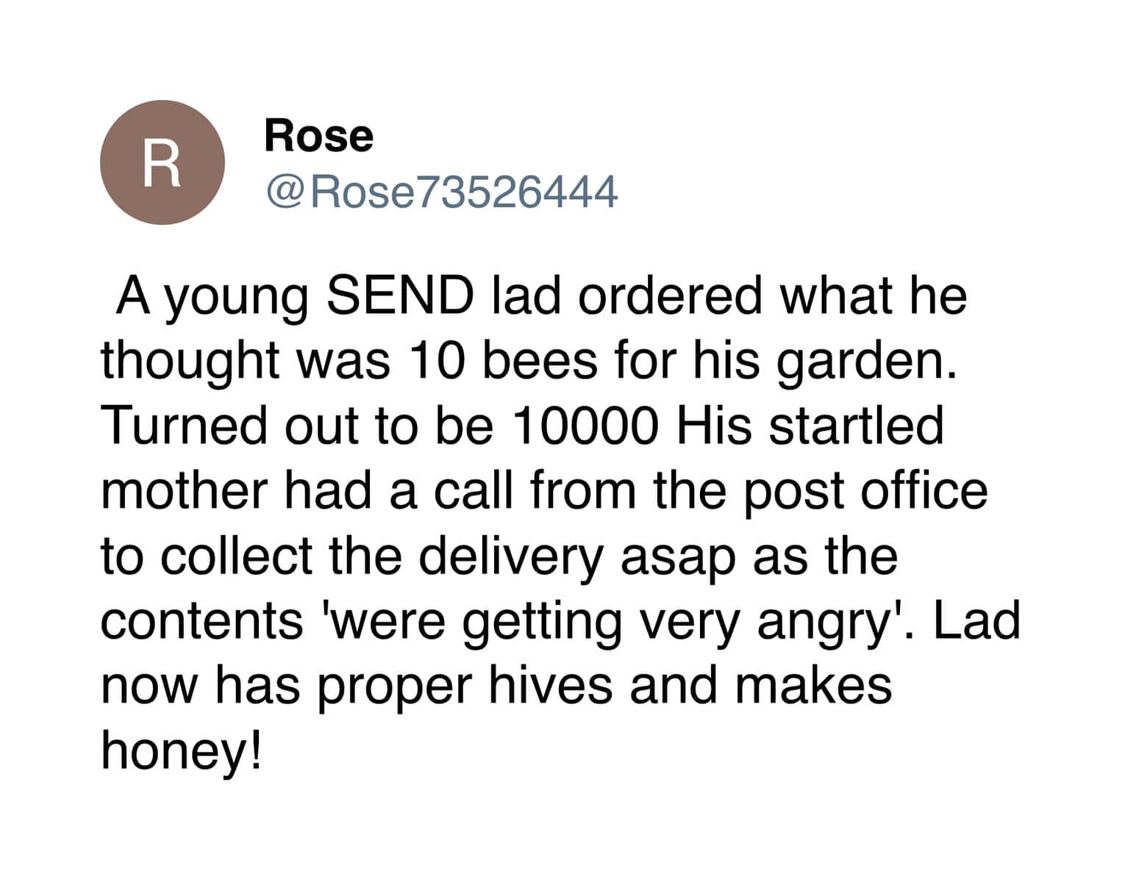Open the @Rose73526444 handle
This screenshot has height=882, width=1125.
[x=440, y=193]
